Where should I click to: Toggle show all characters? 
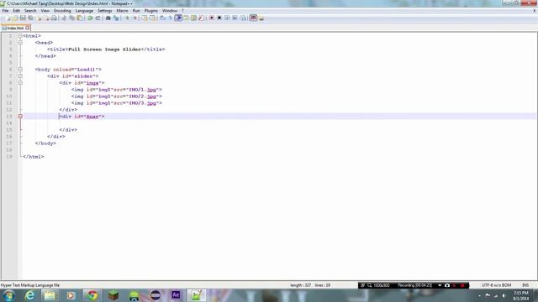coord(170,18)
